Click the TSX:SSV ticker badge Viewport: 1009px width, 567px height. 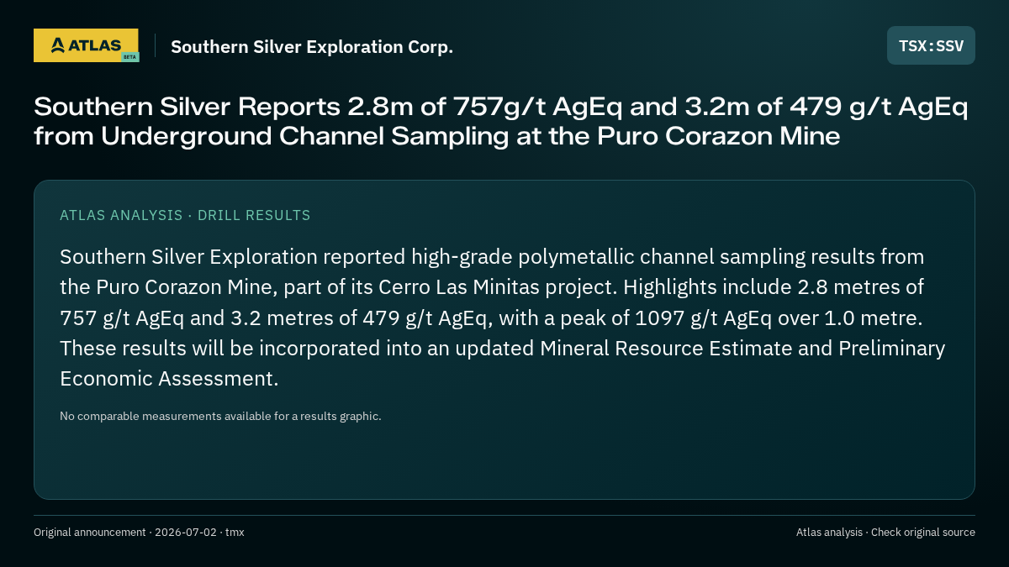(x=931, y=45)
